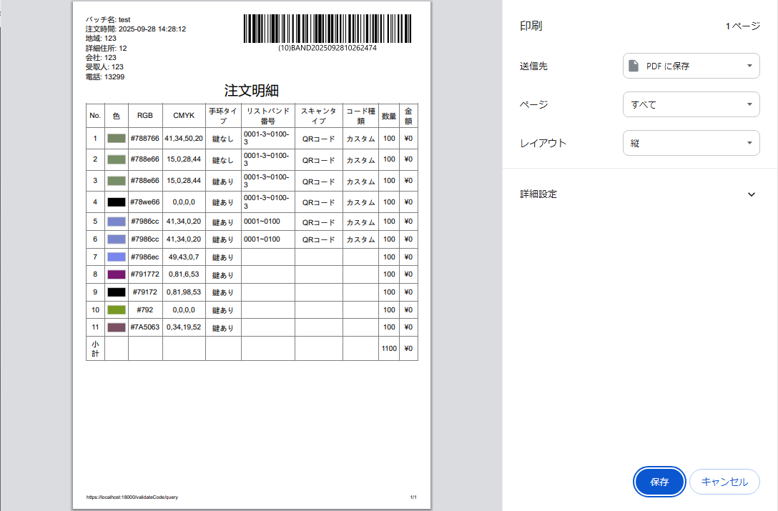The height and width of the screenshot is (511, 778).
Task: Click the PDF file icon beside PDFに保存
Action: coord(633,66)
